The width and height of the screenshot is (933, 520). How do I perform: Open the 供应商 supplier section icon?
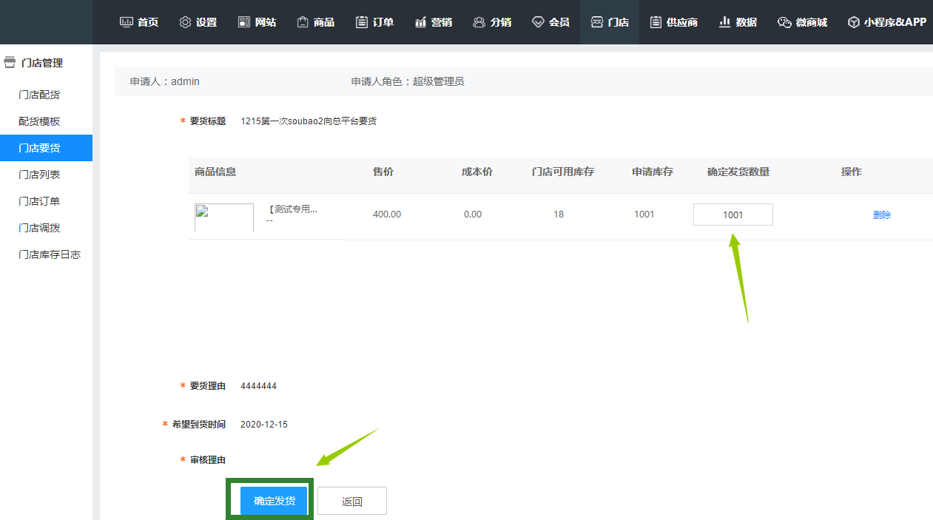point(654,21)
